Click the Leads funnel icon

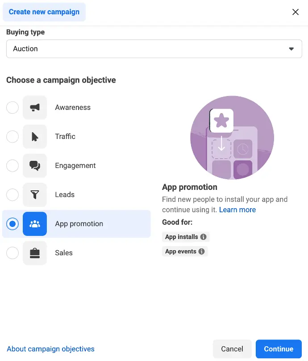[x=35, y=194]
